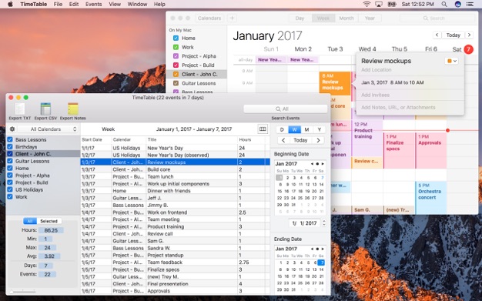Select the Selected statistics segment
The width and height of the screenshot is (482, 301).
pyautogui.click(x=49, y=221)
